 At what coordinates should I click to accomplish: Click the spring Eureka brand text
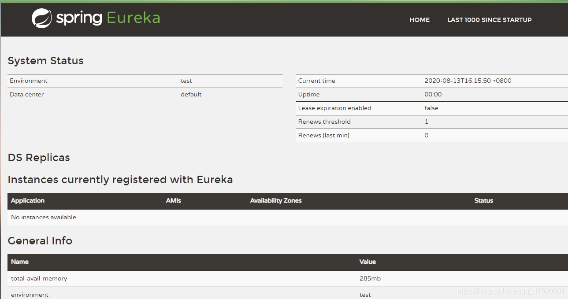coord(108,18)
